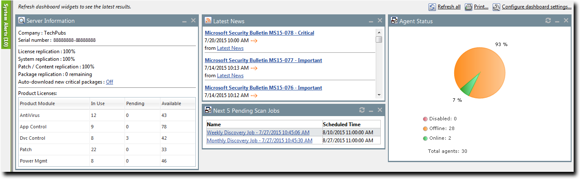
Task: Click Latest News scrollbar down arrow
Action: 379,95
